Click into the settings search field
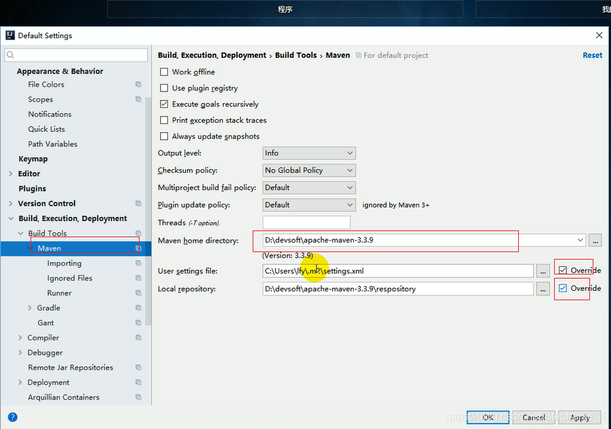The width and height of the screenshot is (611, 429). [x=76, y=55]
